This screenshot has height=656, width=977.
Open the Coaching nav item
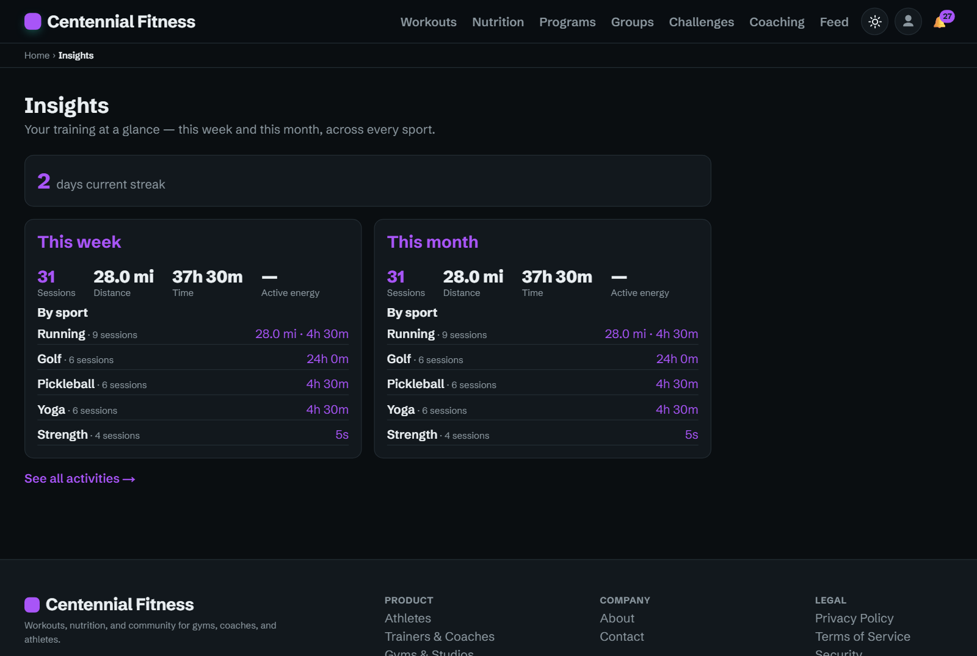(777, 22)
